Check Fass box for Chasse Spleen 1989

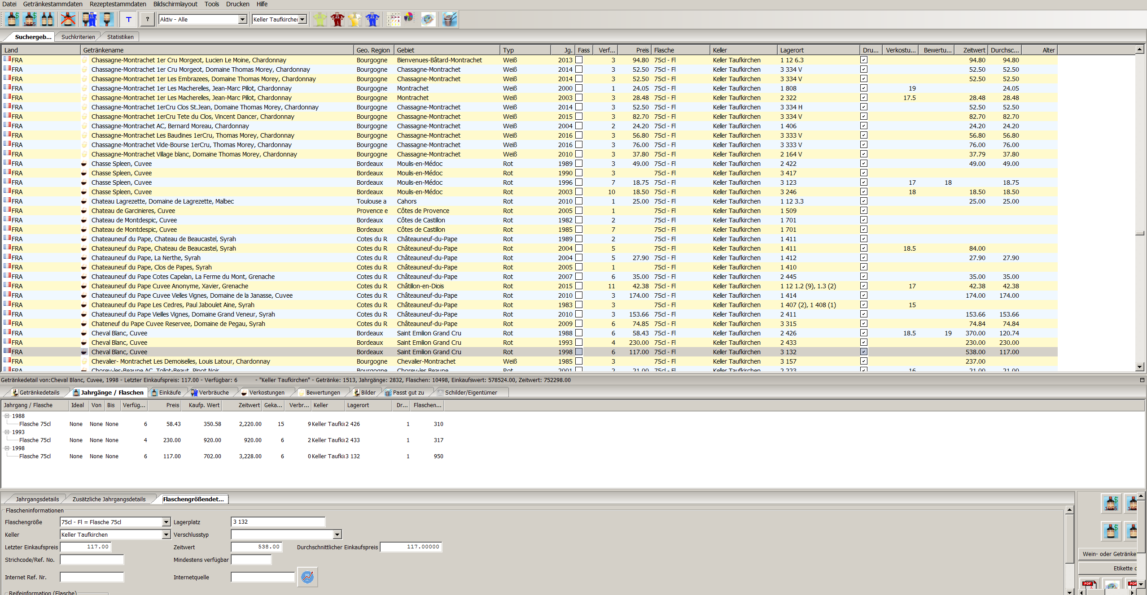(579, 164)
